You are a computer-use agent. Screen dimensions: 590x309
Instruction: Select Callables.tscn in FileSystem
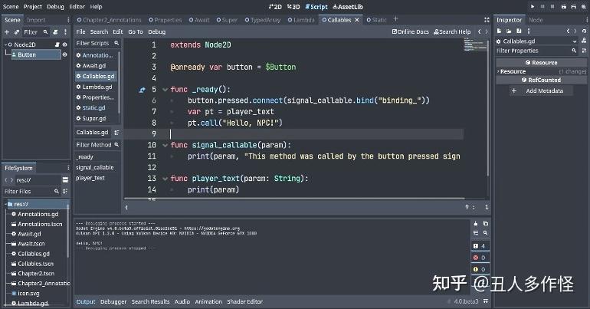tap(36, 264)
